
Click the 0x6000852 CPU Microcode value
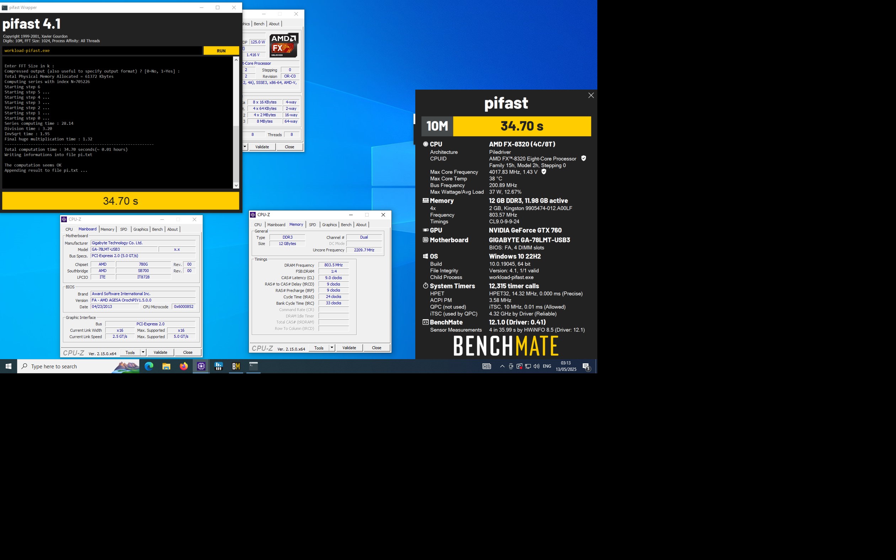pyautogui.click(x=183, y=306)
